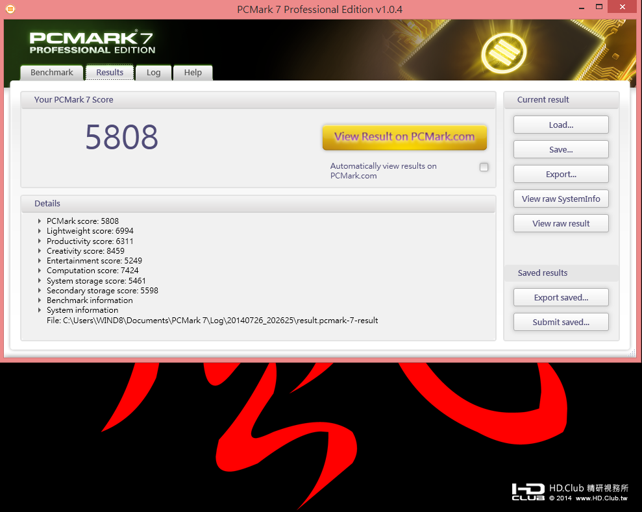Click View raw result button
This screenshot has height=512, width=642.
(561, 223)
